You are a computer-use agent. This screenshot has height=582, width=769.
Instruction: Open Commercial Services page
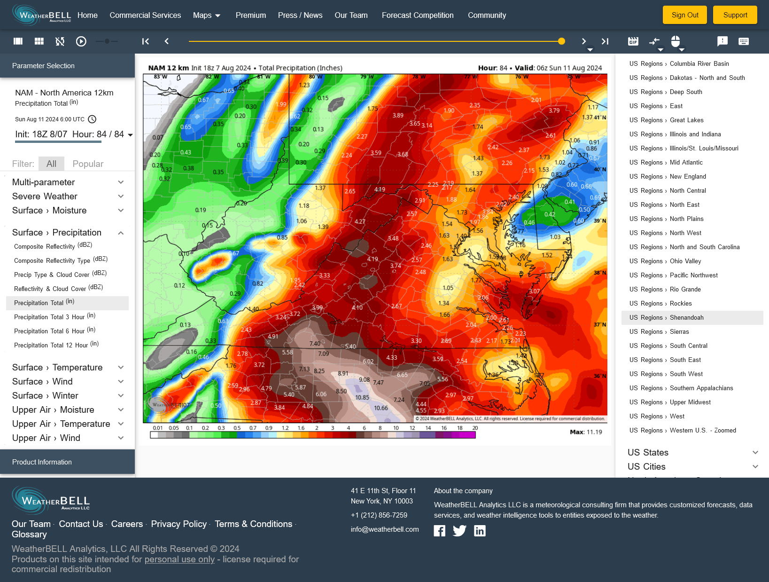(x=145, y=15)
